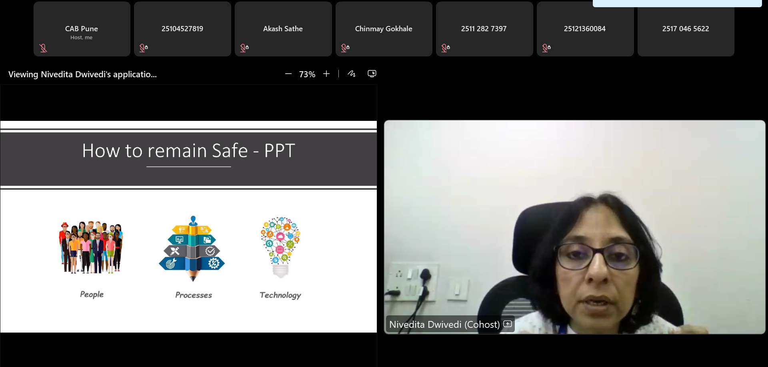Open the 73% zoom level selector
The width and height of the screenshot is (768, 367).
pos(307,74)
